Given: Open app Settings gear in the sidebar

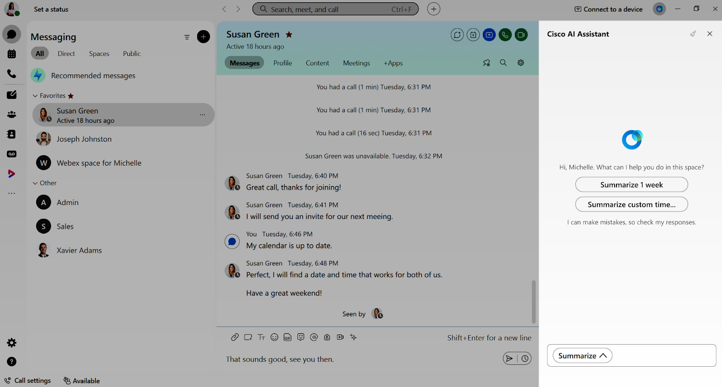Looking at the screenshot, I should (12, 343).
